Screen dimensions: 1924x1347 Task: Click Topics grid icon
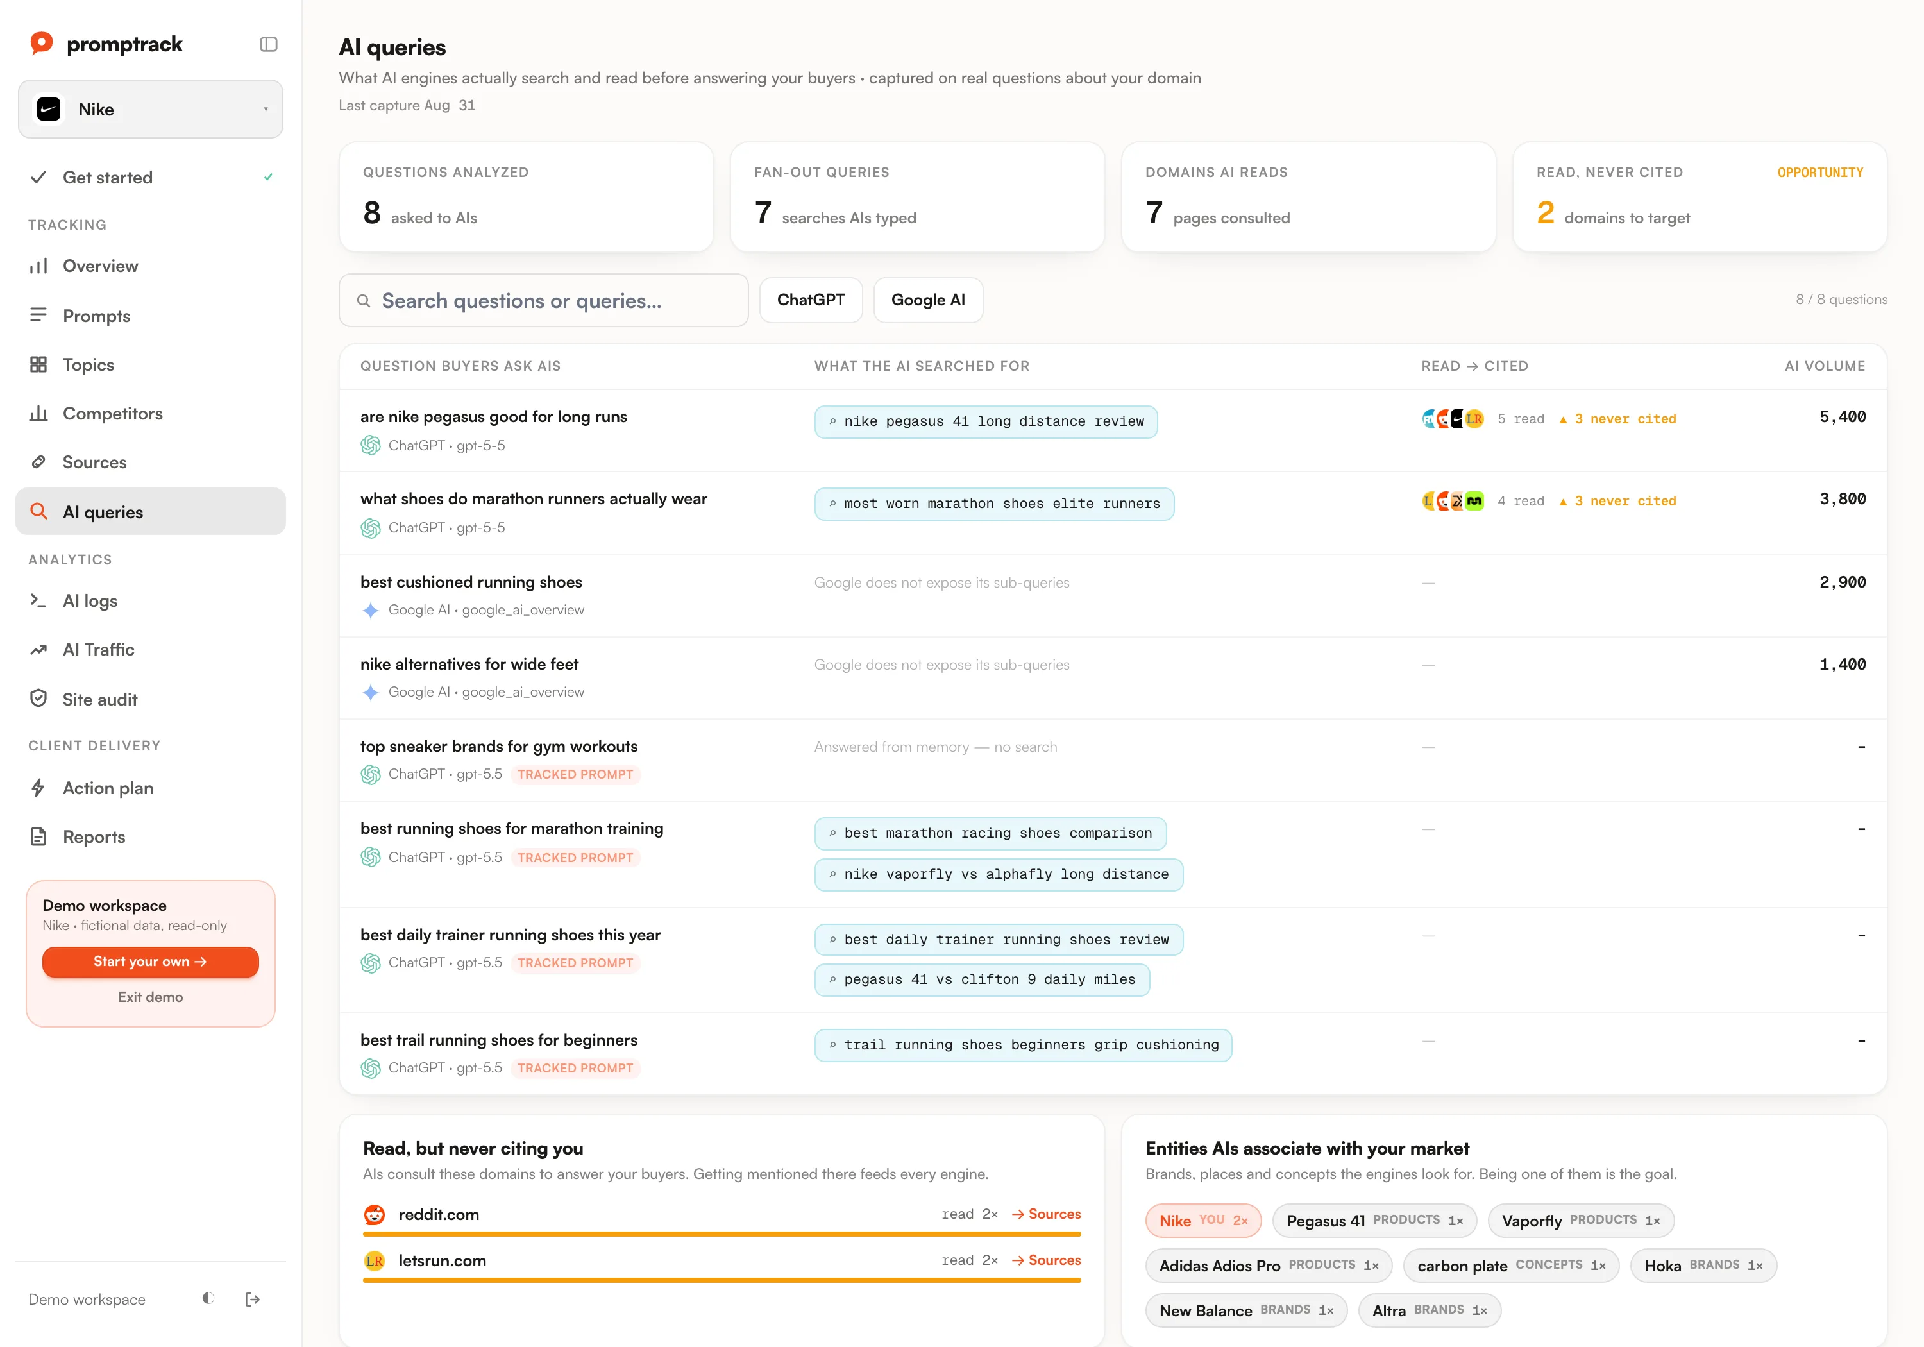tap(38, 364)
